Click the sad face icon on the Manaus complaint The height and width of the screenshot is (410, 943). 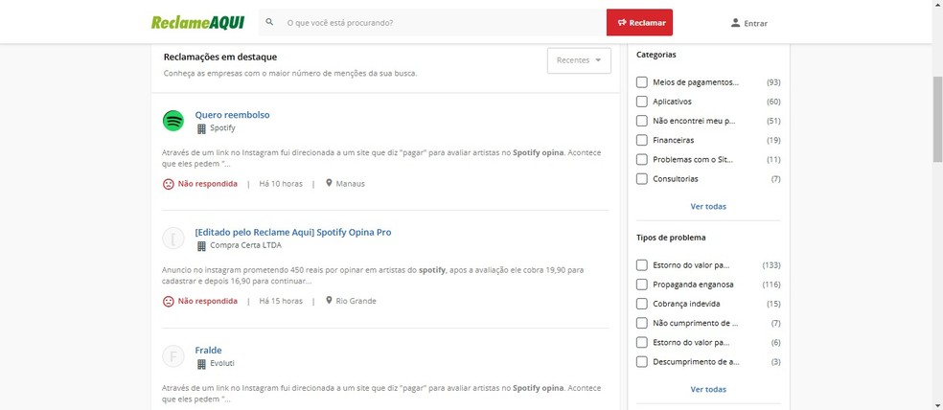[x=169, y=184]
